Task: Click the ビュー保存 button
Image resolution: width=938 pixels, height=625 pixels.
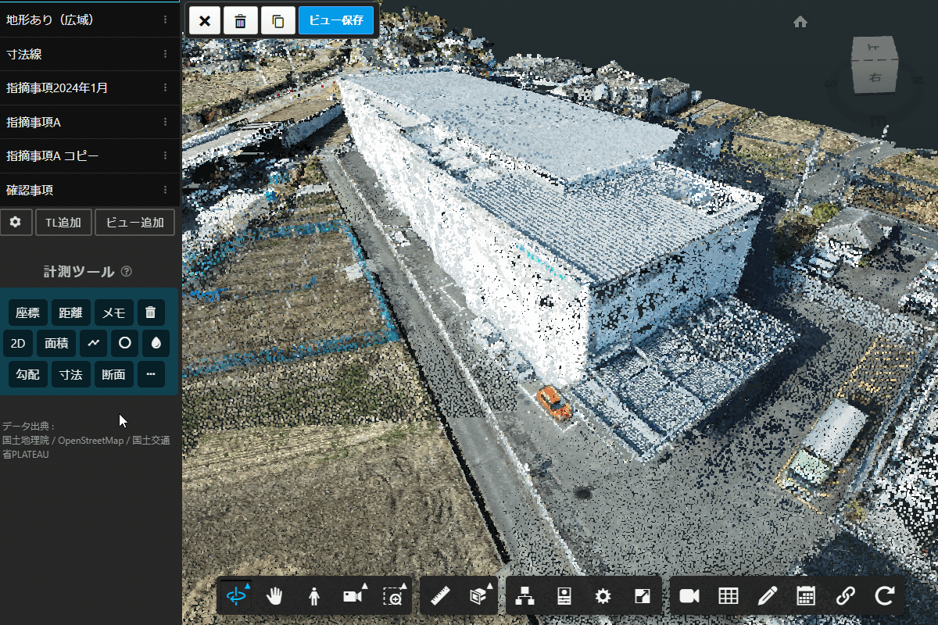Action: pyautogui.click(x=335, y=20)
